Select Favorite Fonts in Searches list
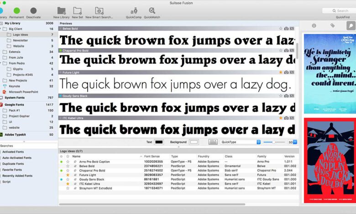Viewport: 356px width, 214px height. pyautogui.click(x=12, y=169)
